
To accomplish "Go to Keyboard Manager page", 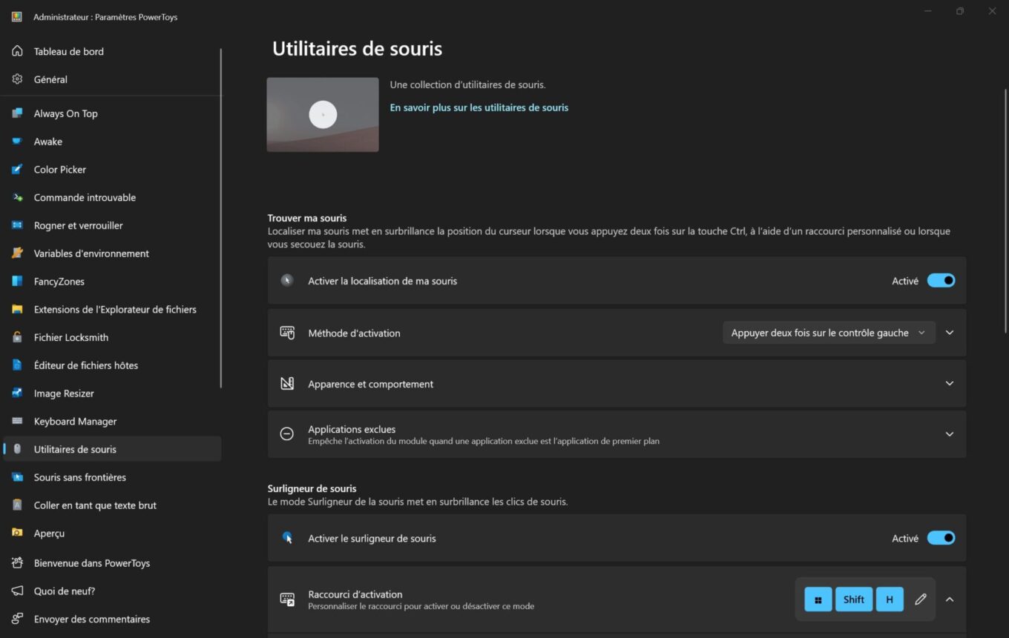I will coord(112,421).
